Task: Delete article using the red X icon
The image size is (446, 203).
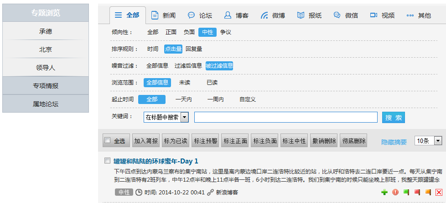Action: 439,192
